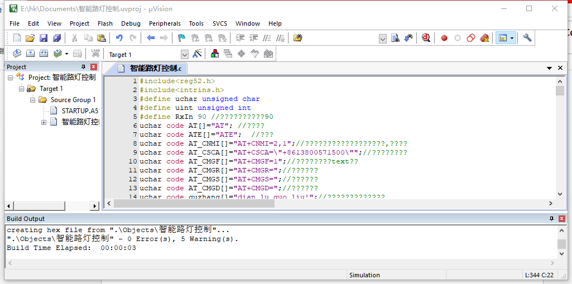Image resolution: width=572 pixels, height=284 pixels.
Task: Open the Target 1 dropdown
Action: pos(184,55)
